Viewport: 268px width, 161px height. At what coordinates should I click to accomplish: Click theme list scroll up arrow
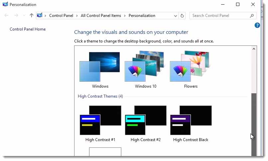(254, 49)
